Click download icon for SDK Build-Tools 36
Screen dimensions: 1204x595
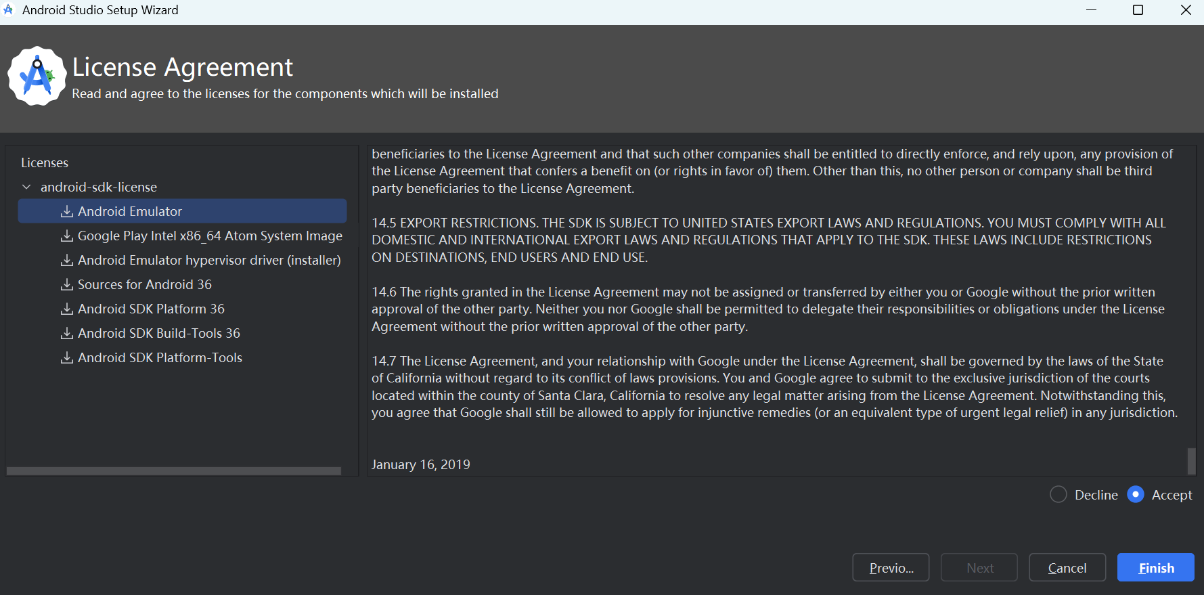[66, 334]
